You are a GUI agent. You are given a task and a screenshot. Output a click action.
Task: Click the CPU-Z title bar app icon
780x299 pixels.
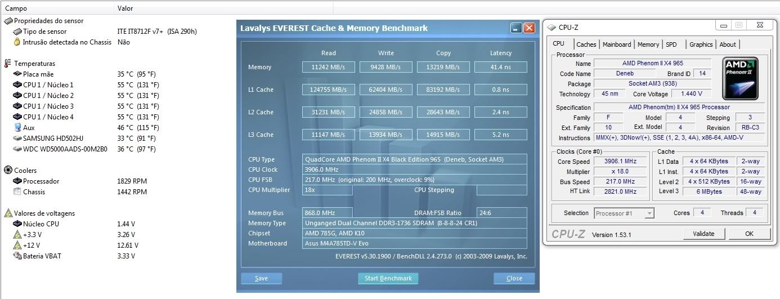pos(551,27)
